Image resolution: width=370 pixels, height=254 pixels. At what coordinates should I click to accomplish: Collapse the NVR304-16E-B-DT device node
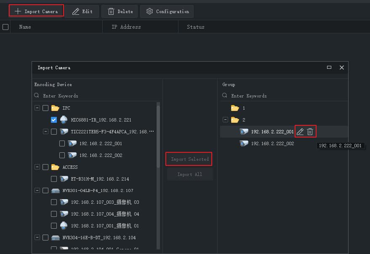37,238
